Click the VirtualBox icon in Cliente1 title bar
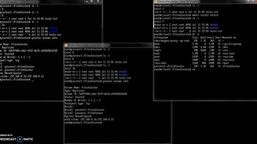The image size is (257, 144). (x=155, y=2)
